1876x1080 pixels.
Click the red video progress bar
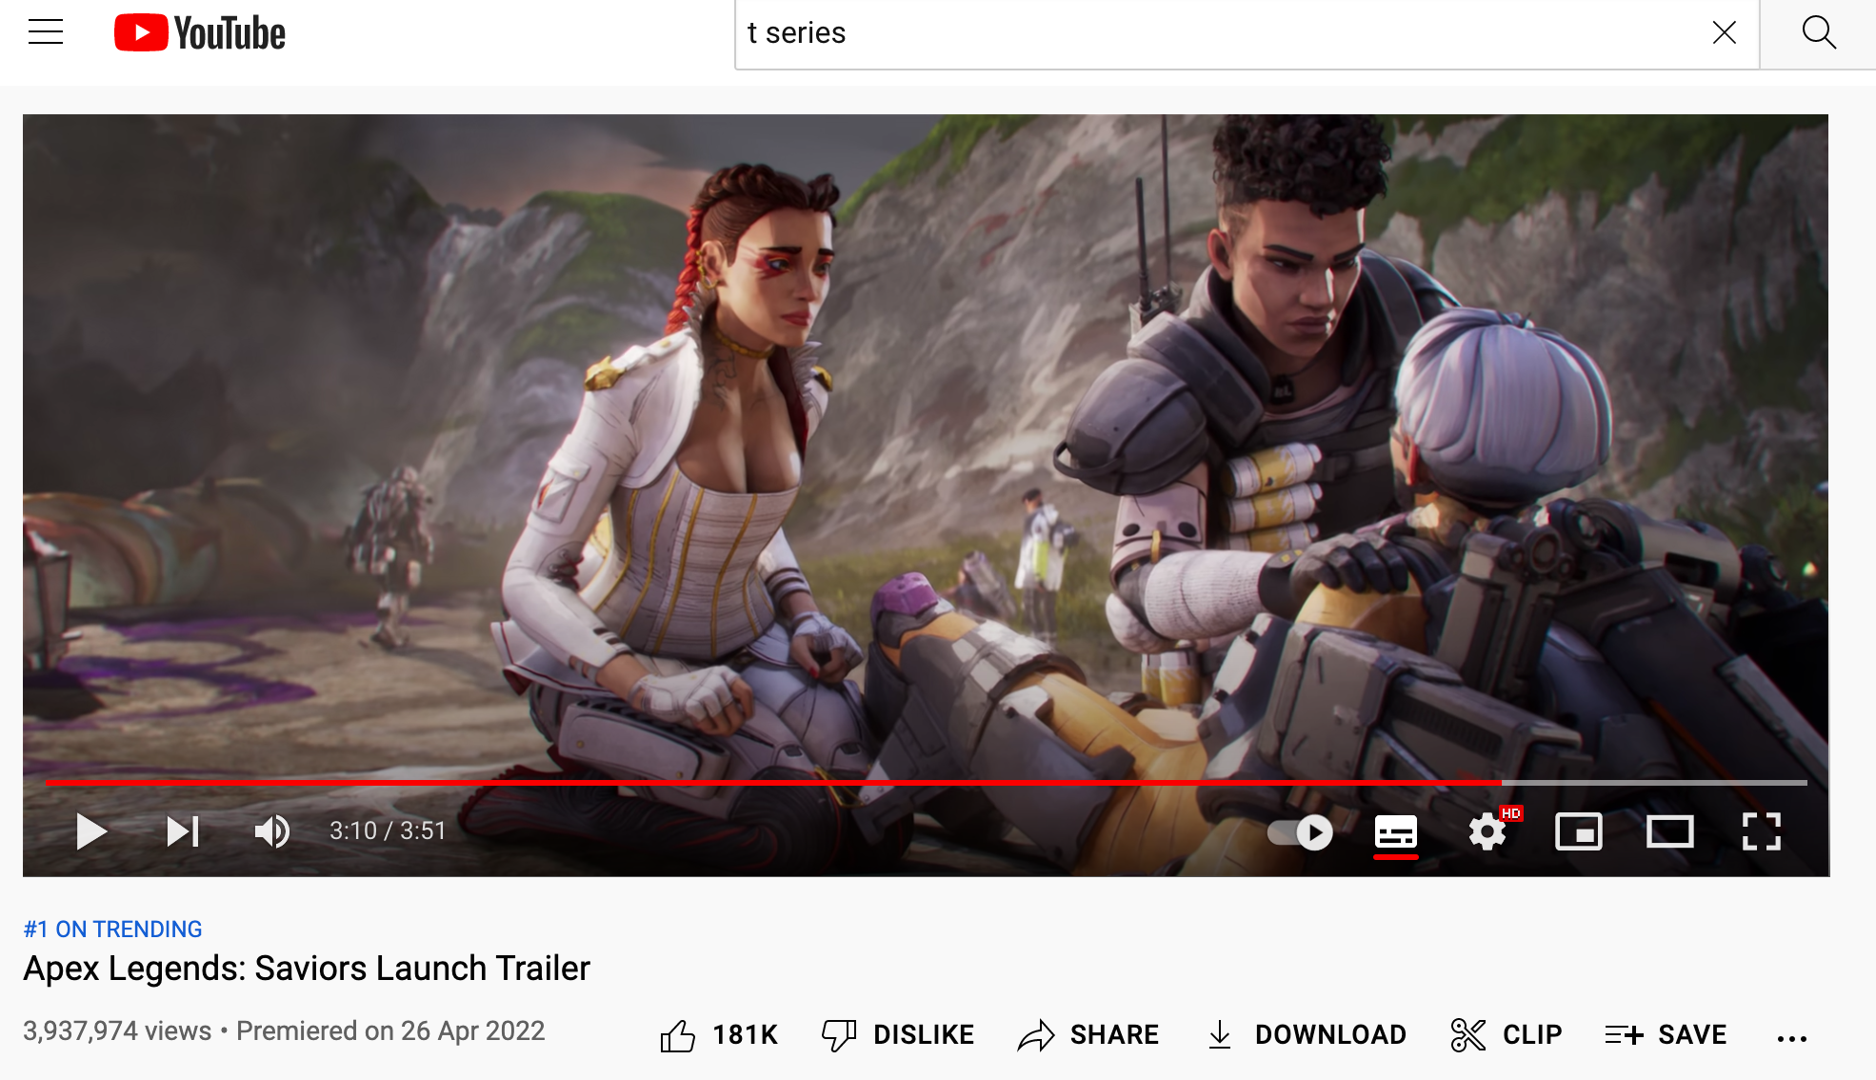tap(762, 783)
